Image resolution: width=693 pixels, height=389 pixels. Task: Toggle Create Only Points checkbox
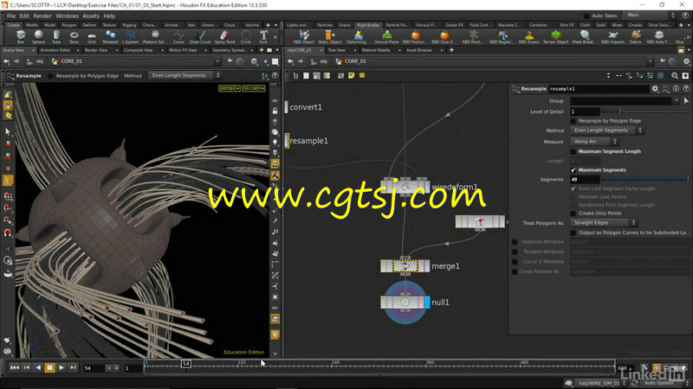tap(573, 214)
